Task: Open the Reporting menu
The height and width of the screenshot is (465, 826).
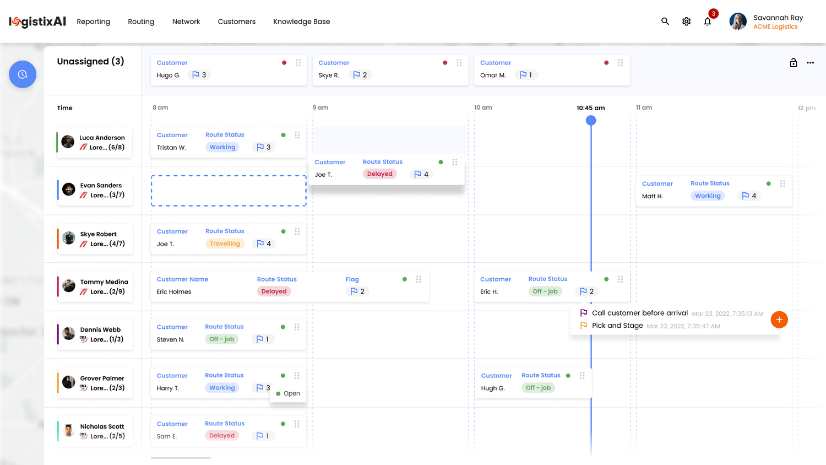Action: click(93, 21)
